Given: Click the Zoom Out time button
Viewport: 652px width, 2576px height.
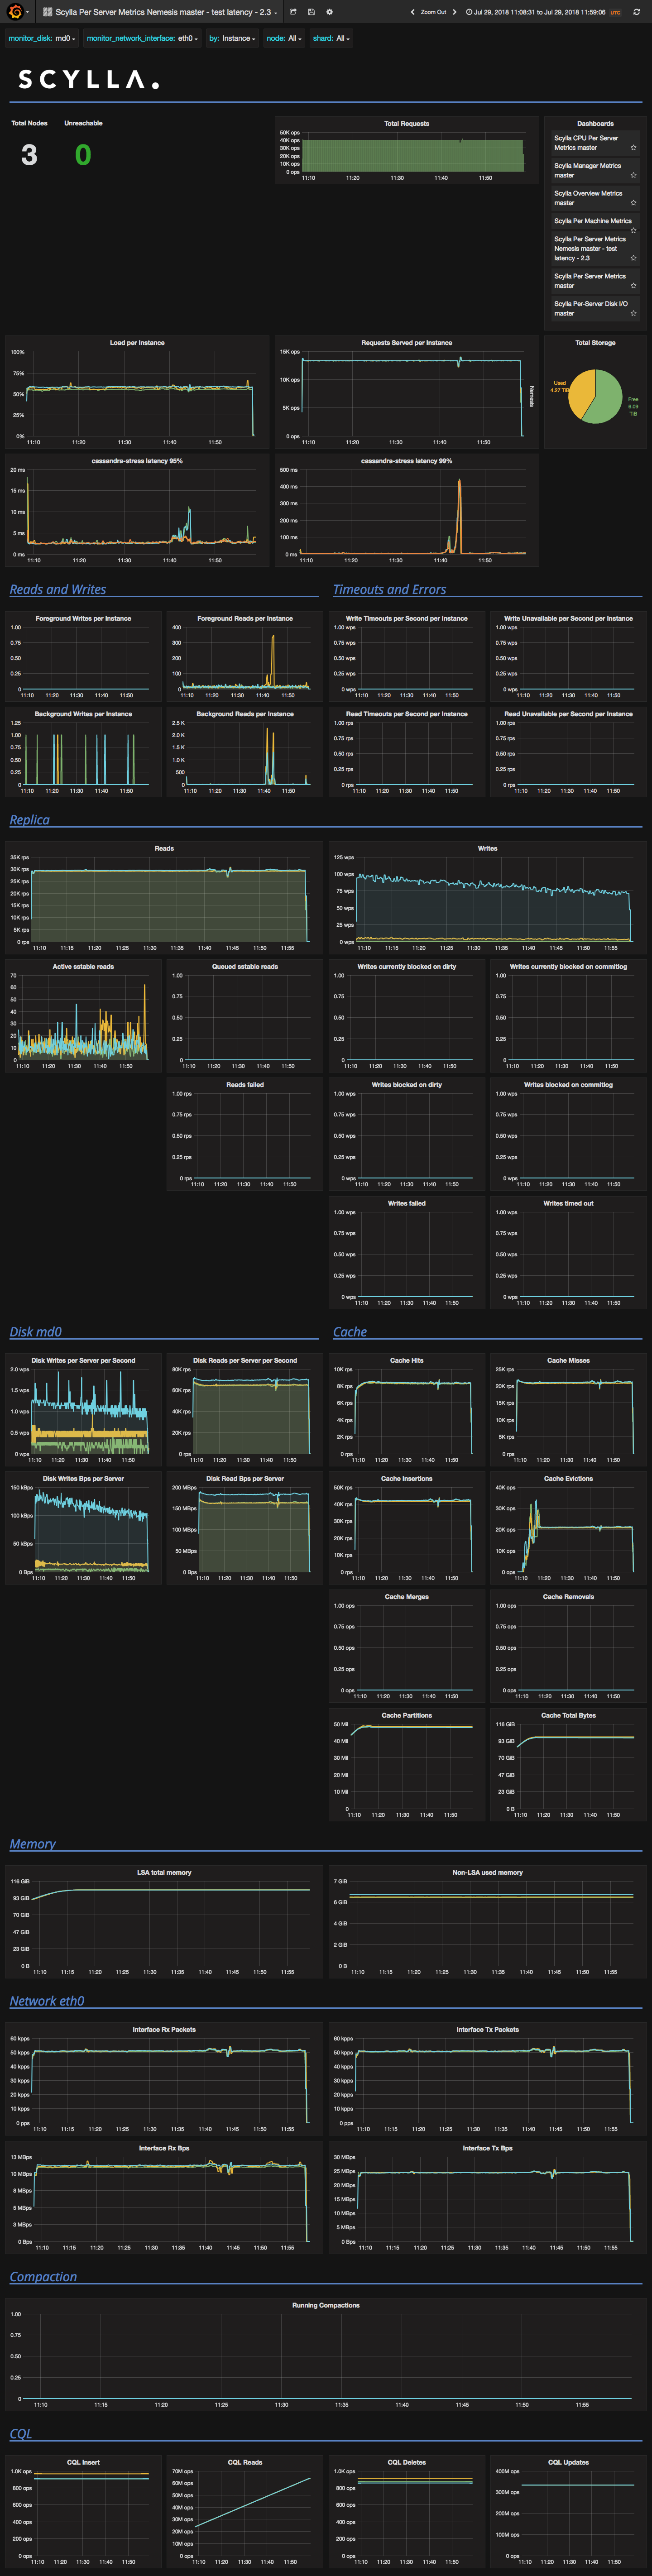Looking at the screenshot, I should coord(433,12).
